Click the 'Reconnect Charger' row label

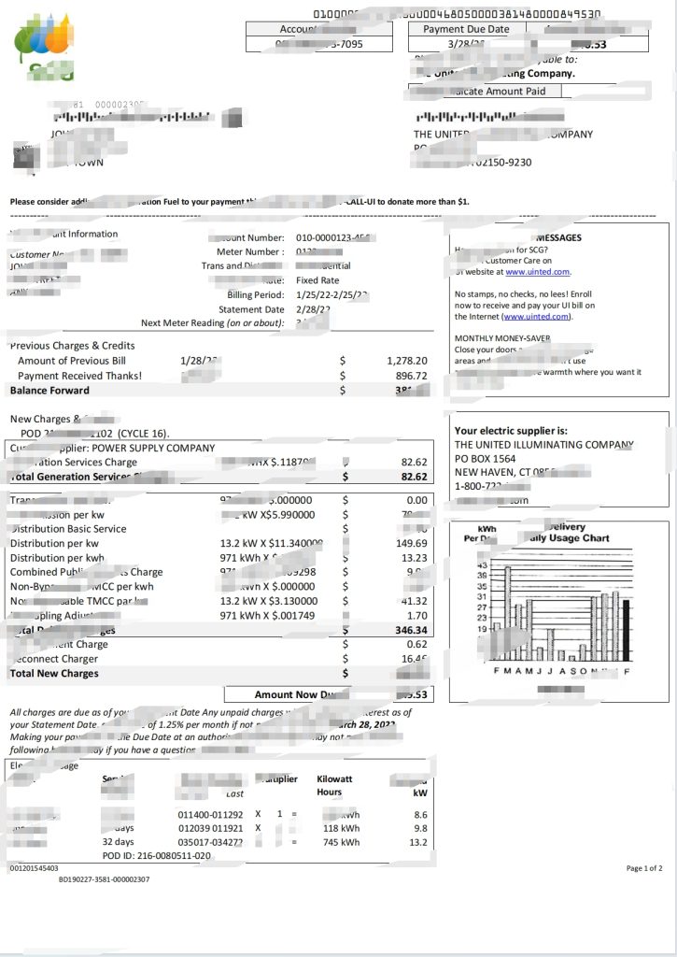pyautogui.click(x=53, y=659)
